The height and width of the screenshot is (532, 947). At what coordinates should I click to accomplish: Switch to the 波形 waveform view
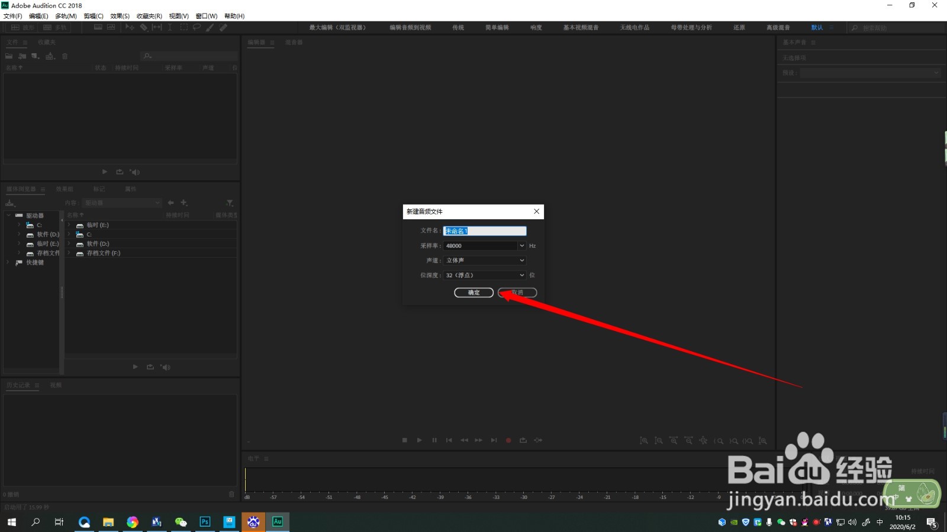[22, 28]
